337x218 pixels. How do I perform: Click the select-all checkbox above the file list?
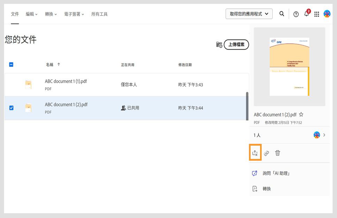(x=11, y=65)
